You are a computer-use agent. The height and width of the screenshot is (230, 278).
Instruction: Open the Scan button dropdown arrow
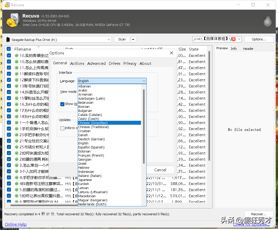pyautogui.click(x=133, y=39)
